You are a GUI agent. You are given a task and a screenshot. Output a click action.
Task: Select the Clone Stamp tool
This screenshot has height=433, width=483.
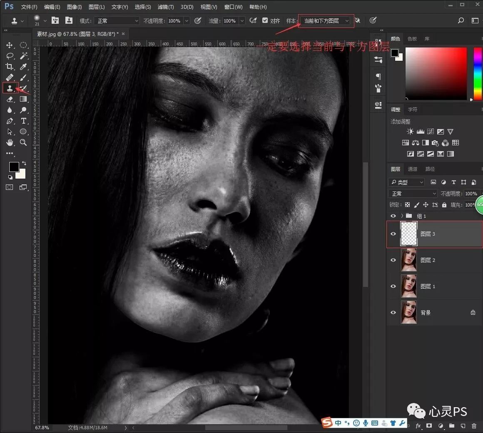pyautogui.click(x=10, y=88)
